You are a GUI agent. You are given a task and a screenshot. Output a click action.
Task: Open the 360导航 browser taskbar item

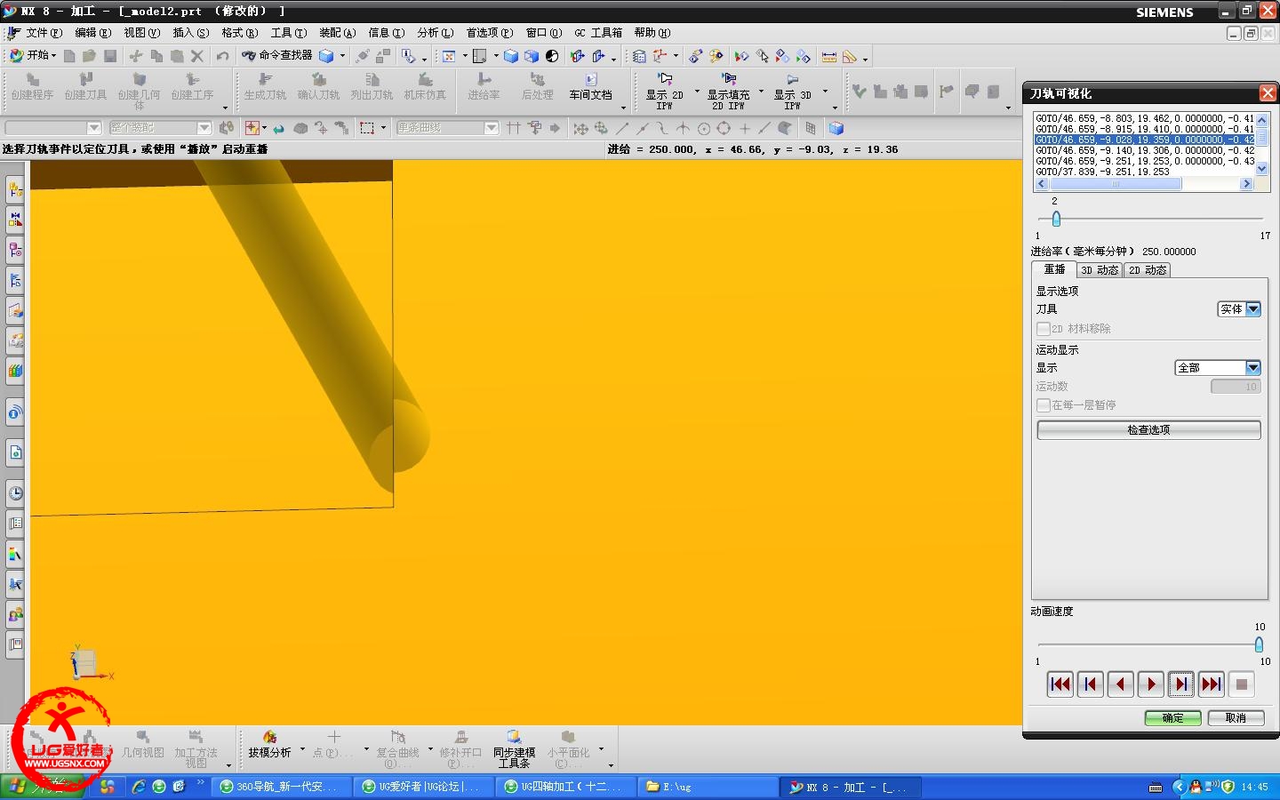pyautogui.click(x=281, y=787)
